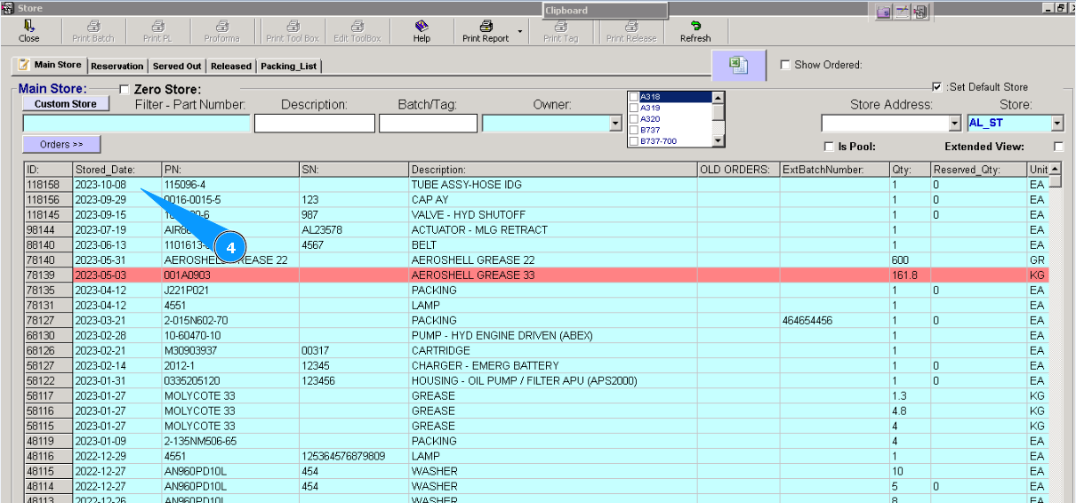Click the PN: column header
The width and height of the screenshot is (1076, 503).
click(x=230, y=169)
